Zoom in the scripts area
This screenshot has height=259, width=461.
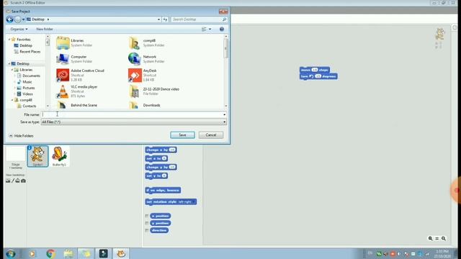point(444,238)
